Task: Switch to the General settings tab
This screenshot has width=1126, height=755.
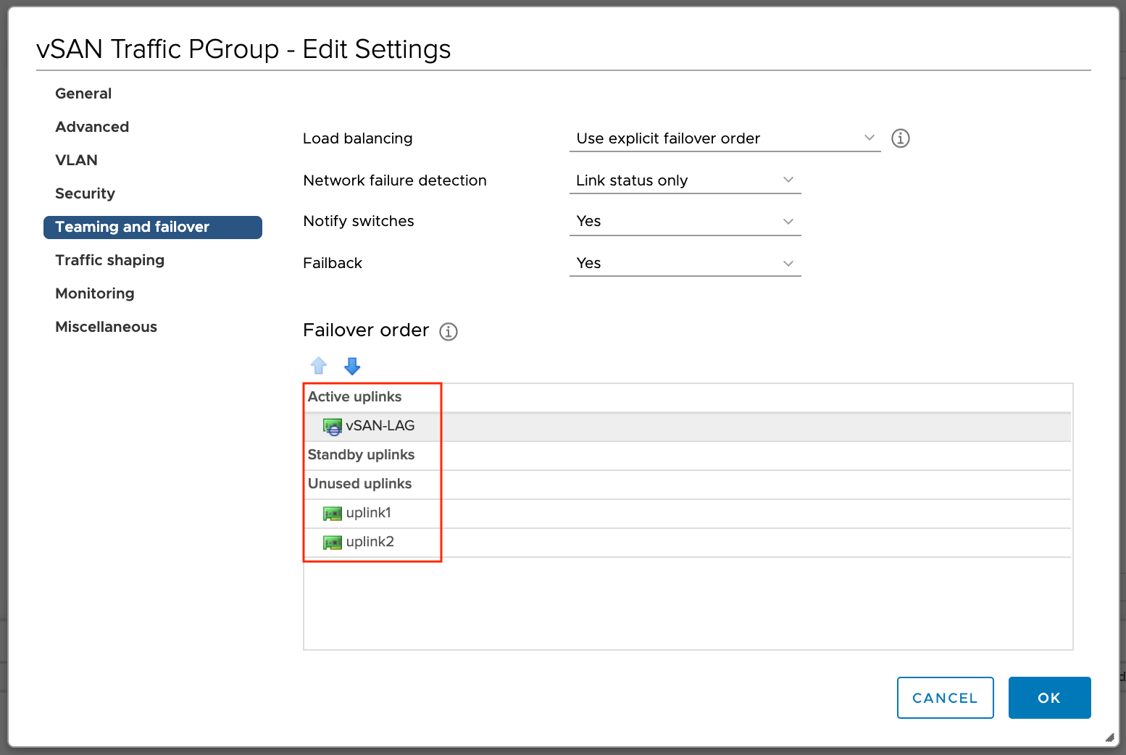Action: (83, 93)
